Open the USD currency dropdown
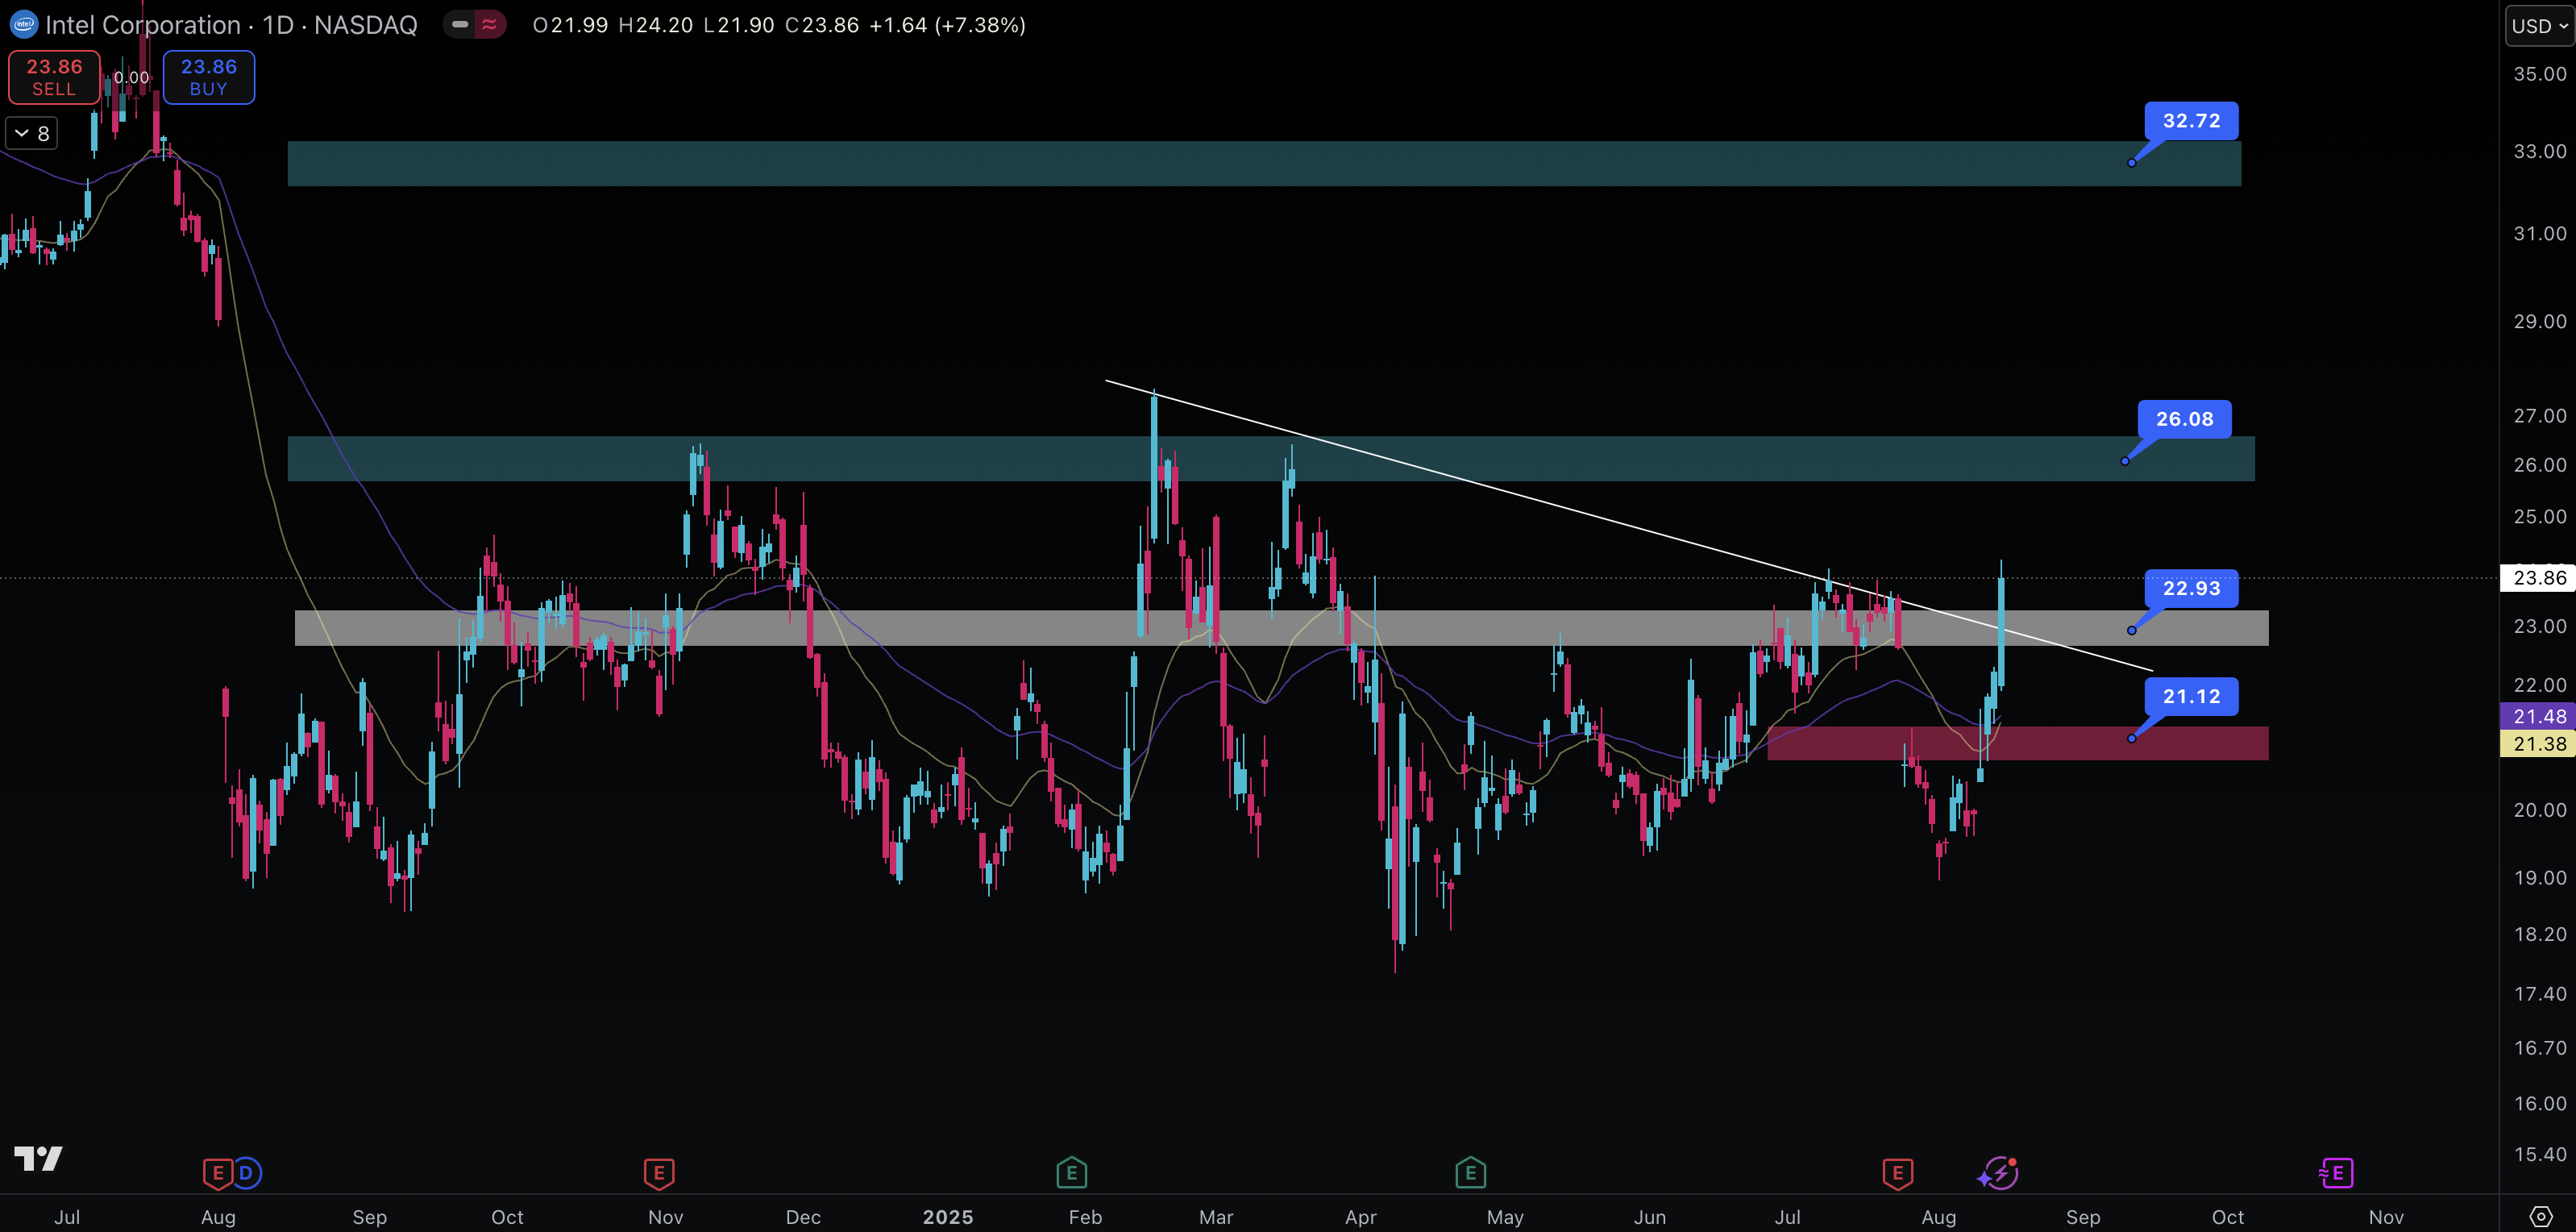This screenshot has width=2576, height=1232. (x=2538, y=26)
